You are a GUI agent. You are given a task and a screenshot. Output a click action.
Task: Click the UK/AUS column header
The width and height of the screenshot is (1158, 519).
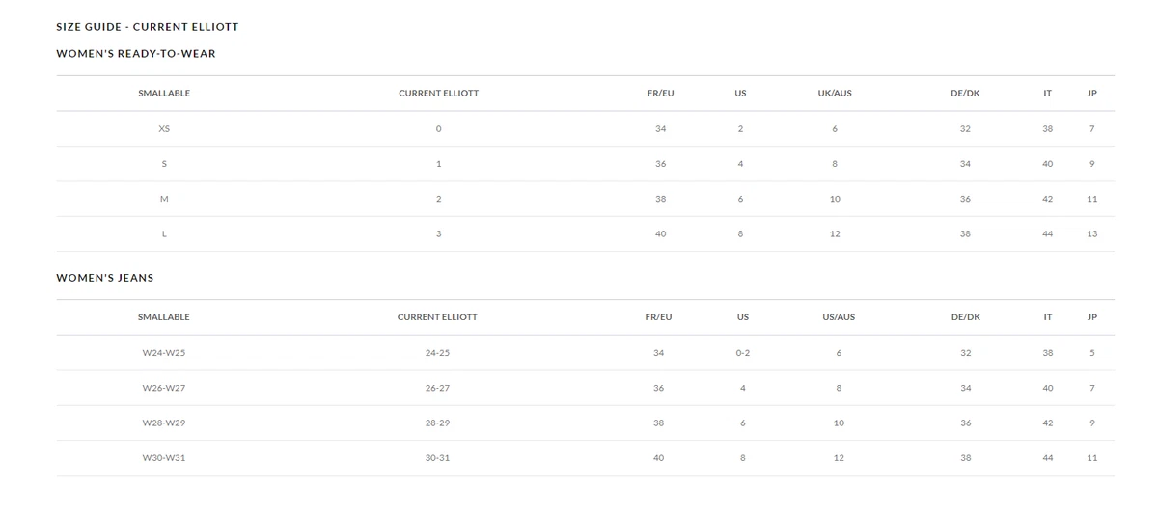pos(835,94)
